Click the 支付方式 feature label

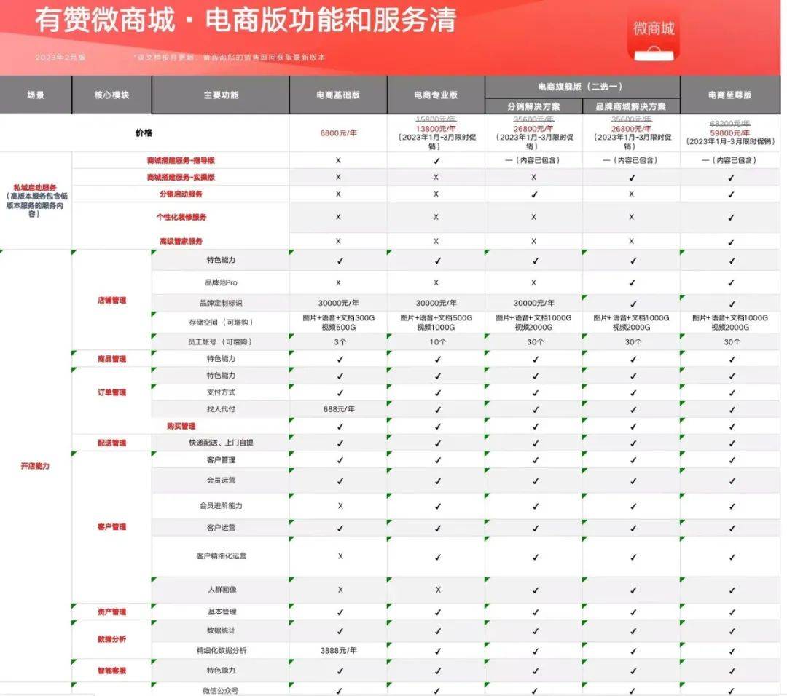point(221,392)
